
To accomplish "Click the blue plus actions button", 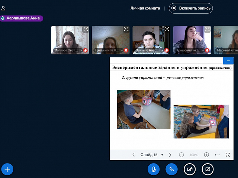I will [7, 169].
